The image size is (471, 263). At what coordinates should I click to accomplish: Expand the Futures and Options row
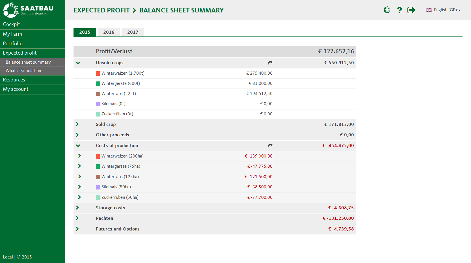pyautogui.click(x=77, y=229)
